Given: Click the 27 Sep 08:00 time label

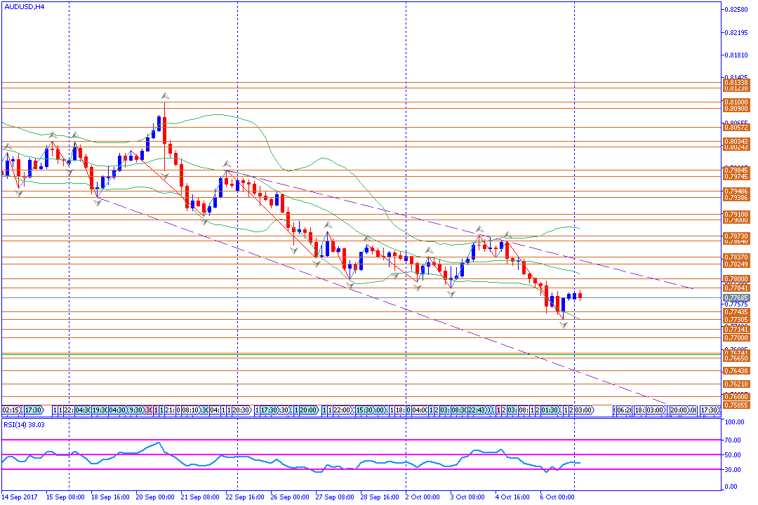Looking at the screenshot, I should [x=335, y=497].
